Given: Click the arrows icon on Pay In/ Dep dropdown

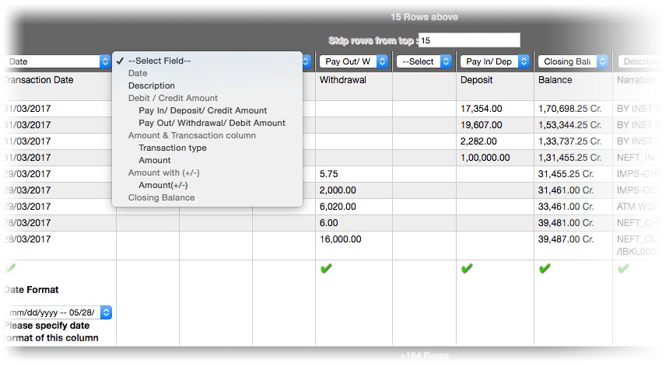Looking at the screenshot, I should click(x=524, y=61).
